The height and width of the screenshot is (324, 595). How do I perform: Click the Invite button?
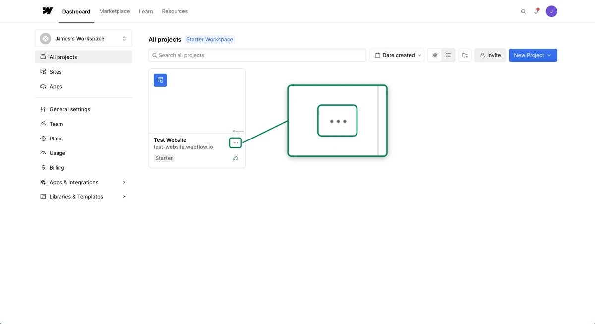(490, 55)
